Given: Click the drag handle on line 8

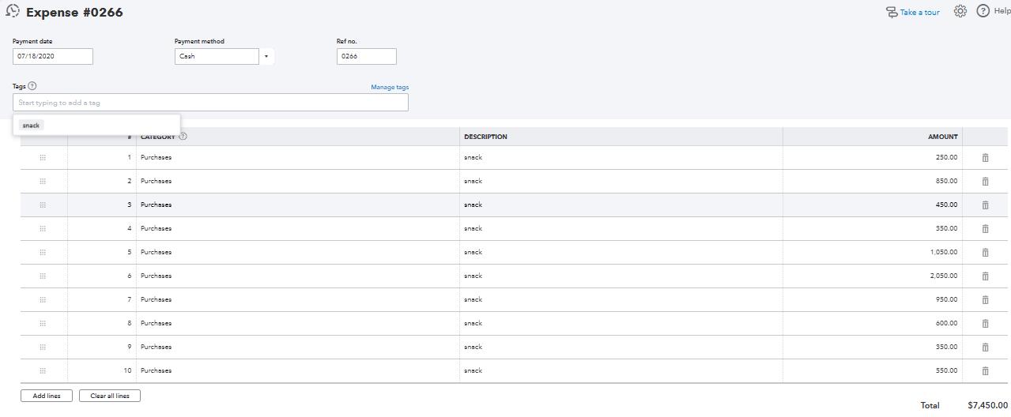Looking at the screenshot, I should point(43,324).
